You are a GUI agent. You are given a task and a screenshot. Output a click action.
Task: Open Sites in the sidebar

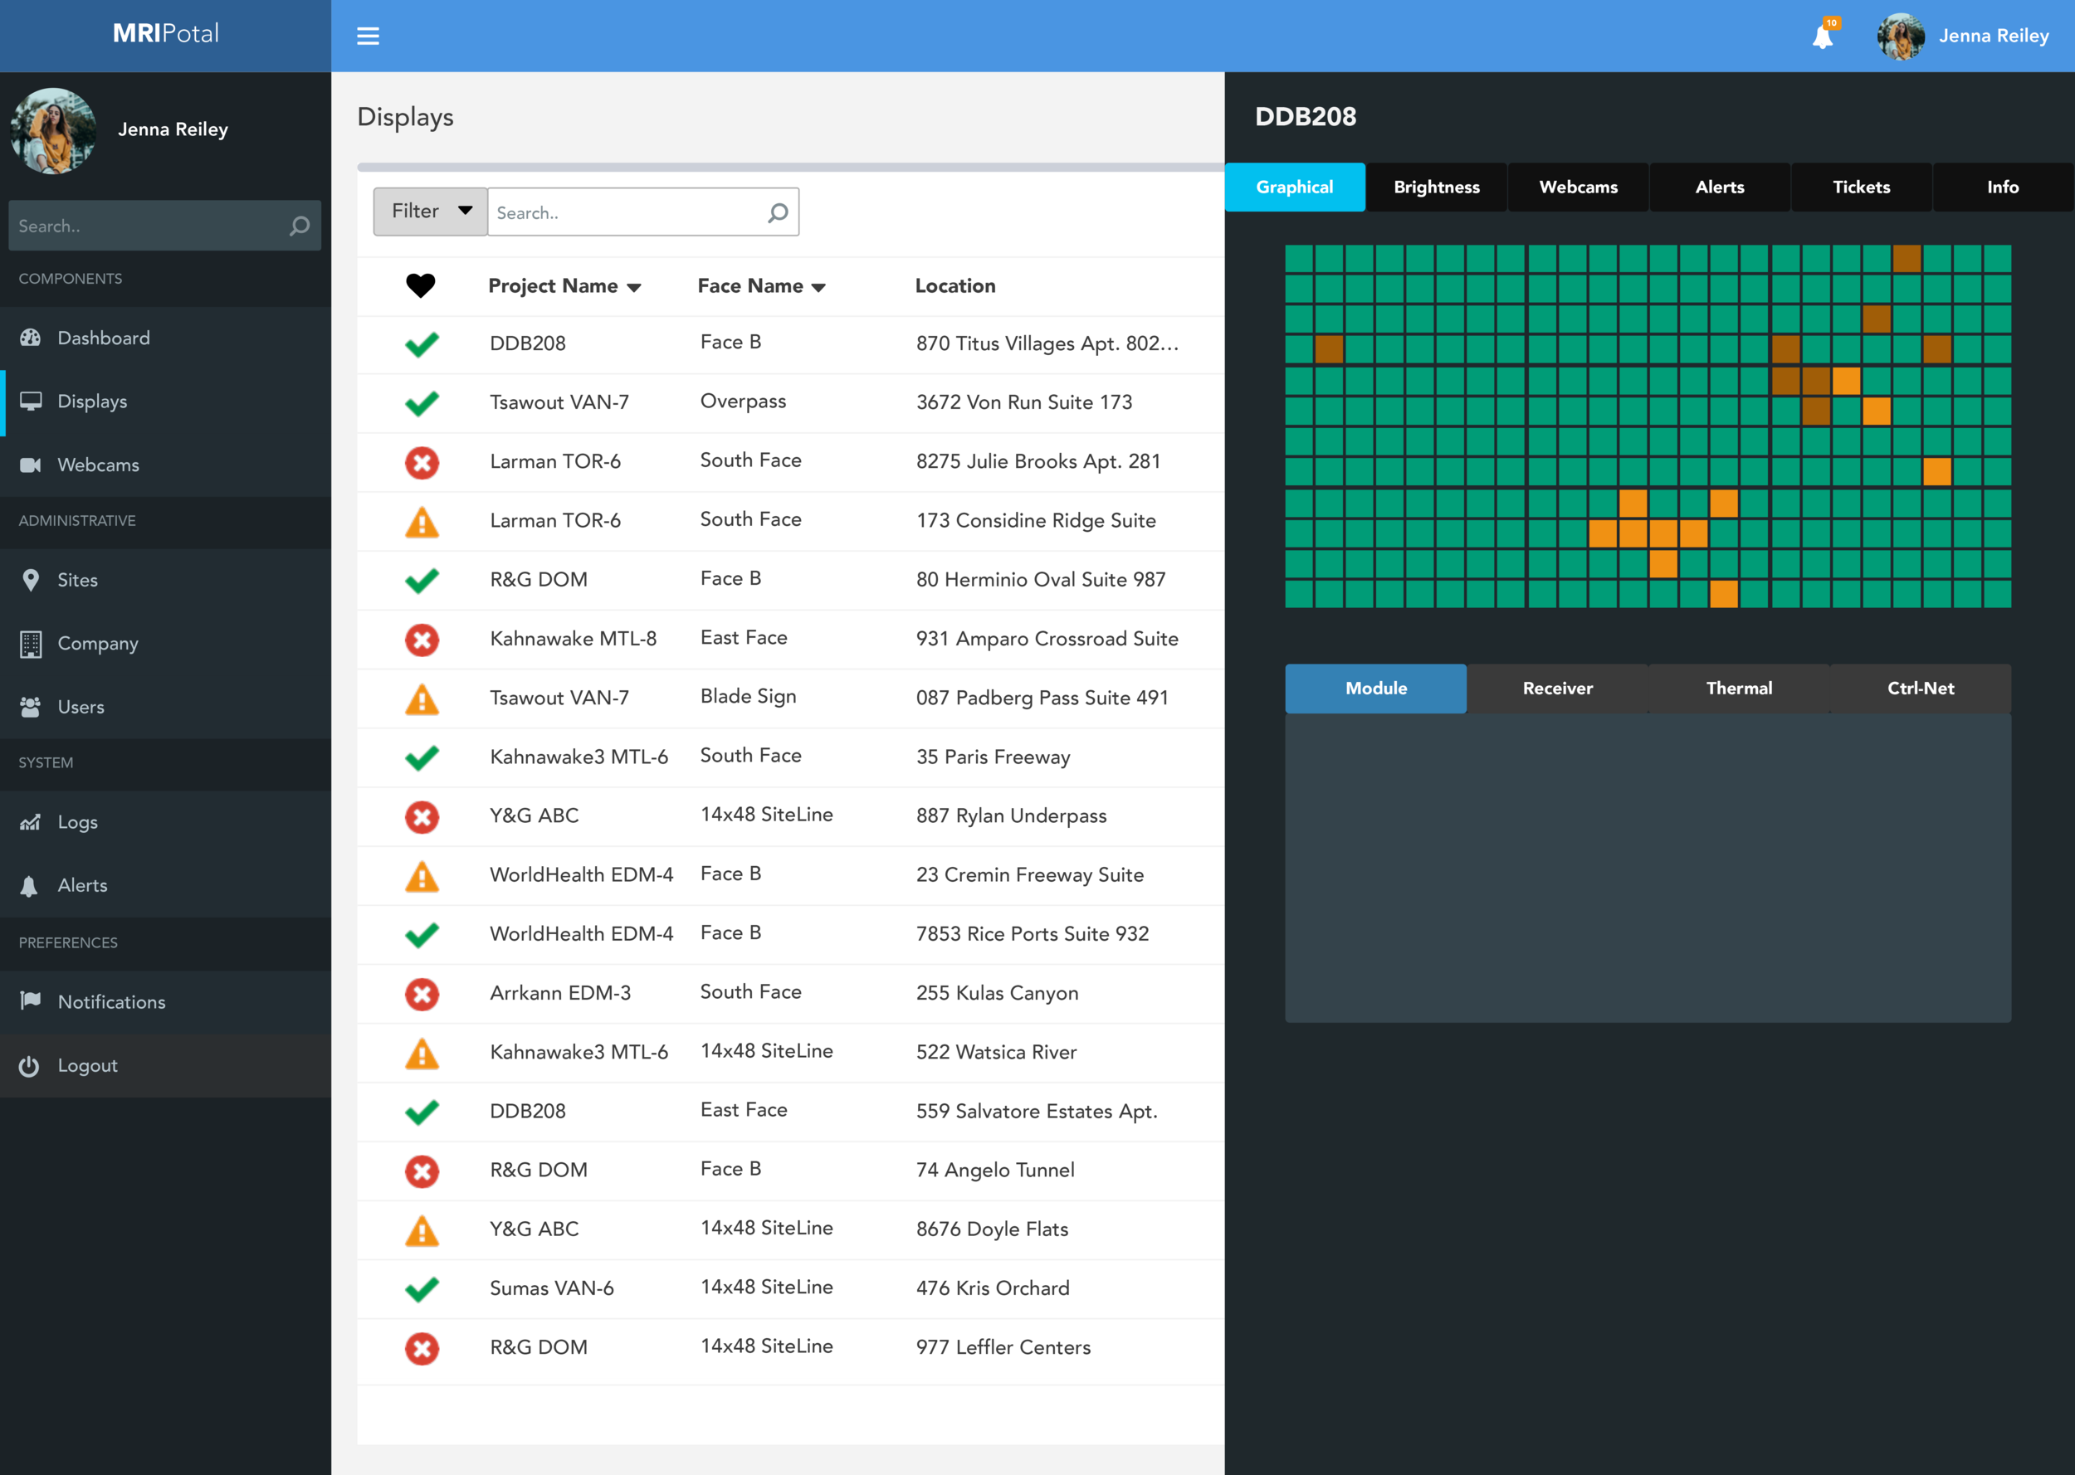77,579
